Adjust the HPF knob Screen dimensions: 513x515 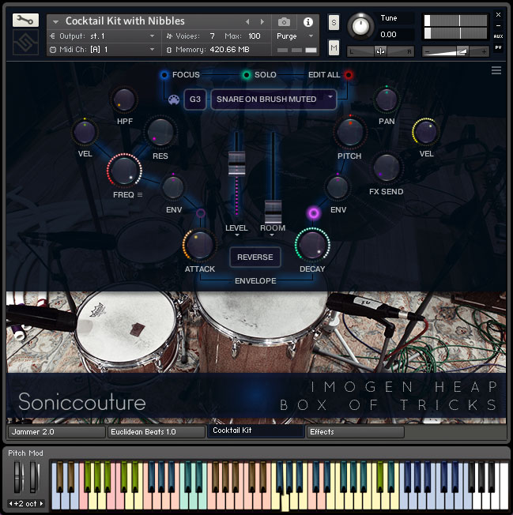(124, 100)
